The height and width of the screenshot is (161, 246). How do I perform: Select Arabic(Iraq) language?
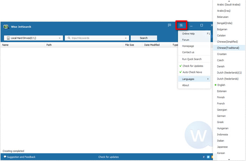point(229,11)
